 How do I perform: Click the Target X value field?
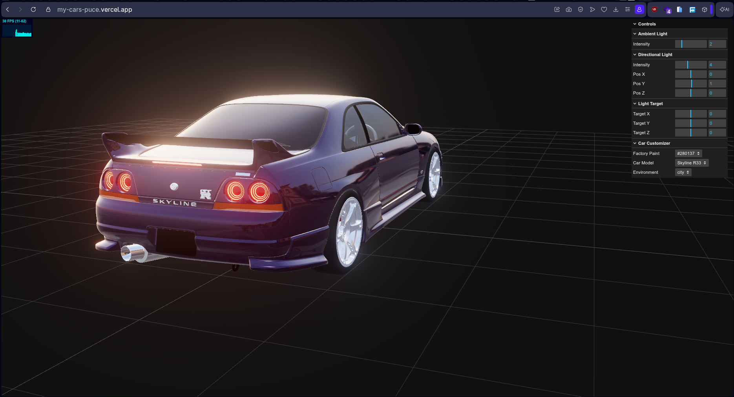point(717,114)
